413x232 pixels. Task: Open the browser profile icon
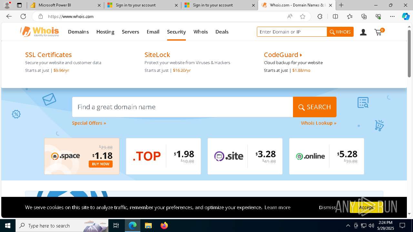click(x=7, y=5)
